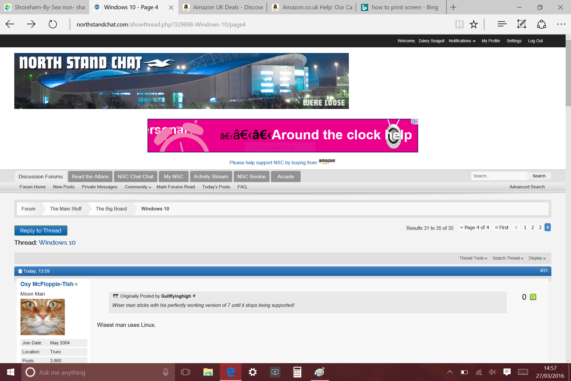The width and height of the screenshot is (571, 381).
Task: Open the Edge More actions ellipsis menu
Action: pos(561,24)
